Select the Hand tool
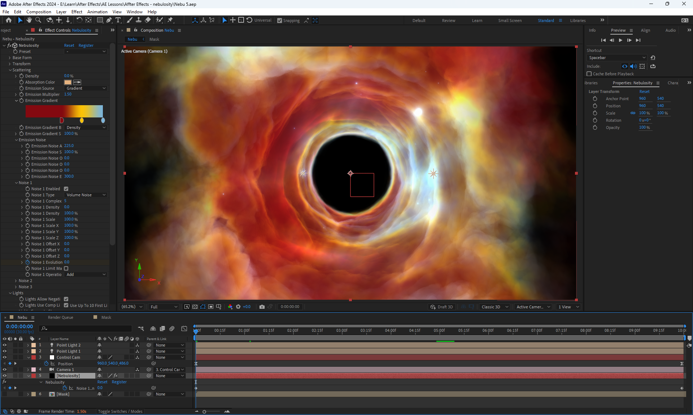Image resolution: width=693 pixels, height=415 pixels. pos(29,20)
